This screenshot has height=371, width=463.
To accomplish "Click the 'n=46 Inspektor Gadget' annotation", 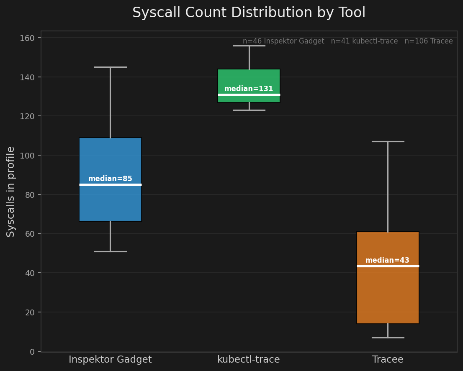I will [283, 41].
